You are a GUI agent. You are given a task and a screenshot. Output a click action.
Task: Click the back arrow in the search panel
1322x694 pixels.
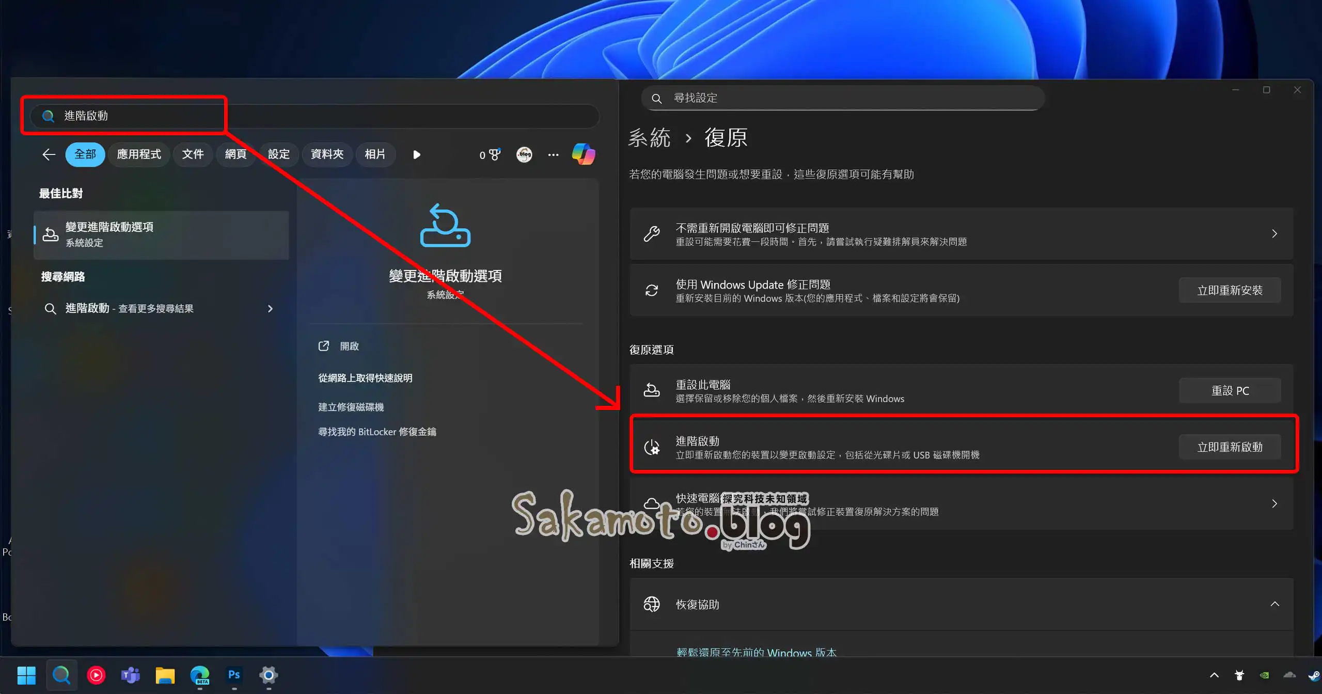coord(48,154)
